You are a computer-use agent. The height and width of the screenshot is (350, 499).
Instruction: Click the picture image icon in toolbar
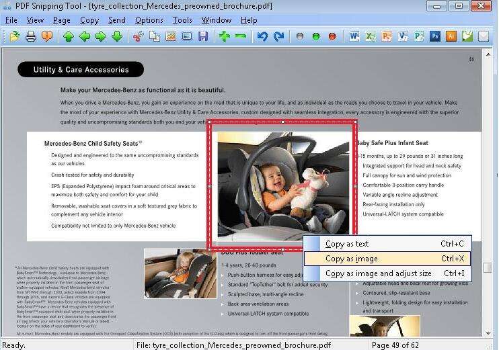[x=171, y=36]
